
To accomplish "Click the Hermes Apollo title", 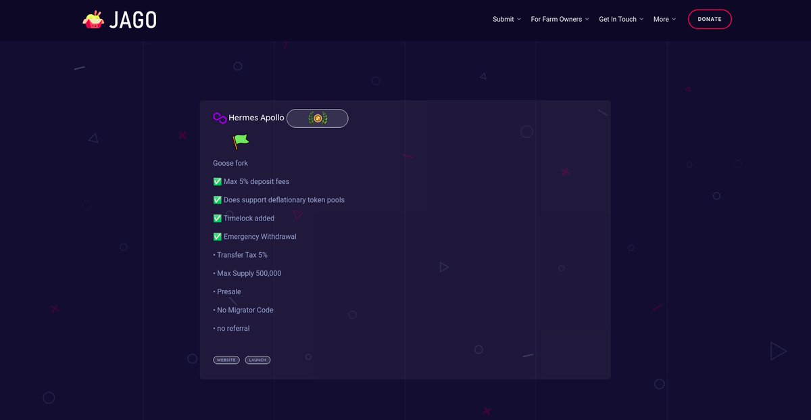I will coord(256,118).
